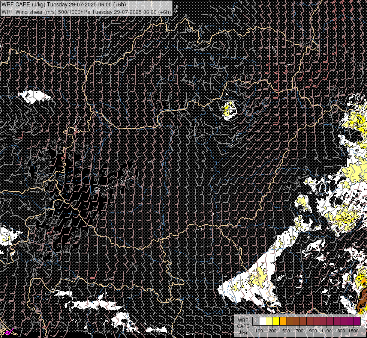Click the legend value 700
The image size is (367, 338).
300,331
